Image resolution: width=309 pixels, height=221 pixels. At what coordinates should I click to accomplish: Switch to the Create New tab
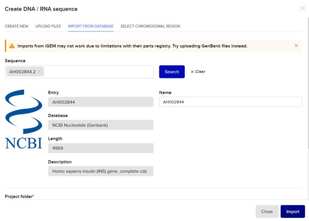click(x=17, y=26)
